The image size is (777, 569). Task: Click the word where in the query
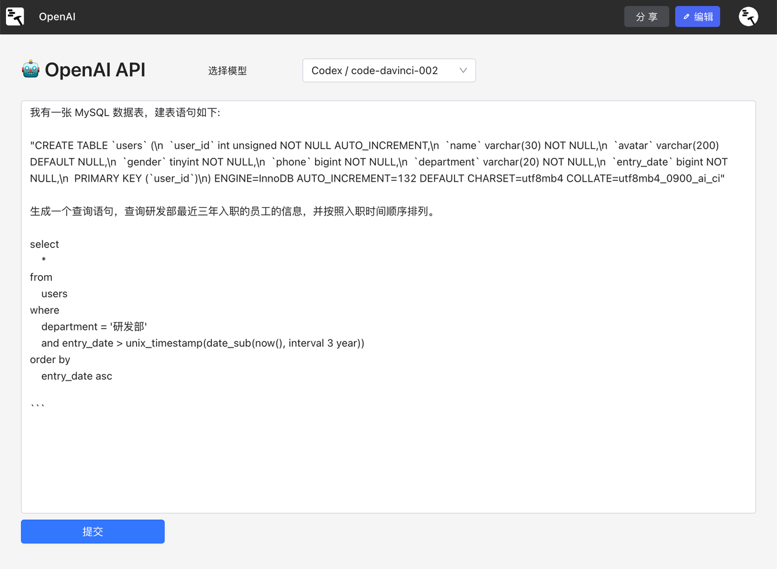tap(44, 310)
